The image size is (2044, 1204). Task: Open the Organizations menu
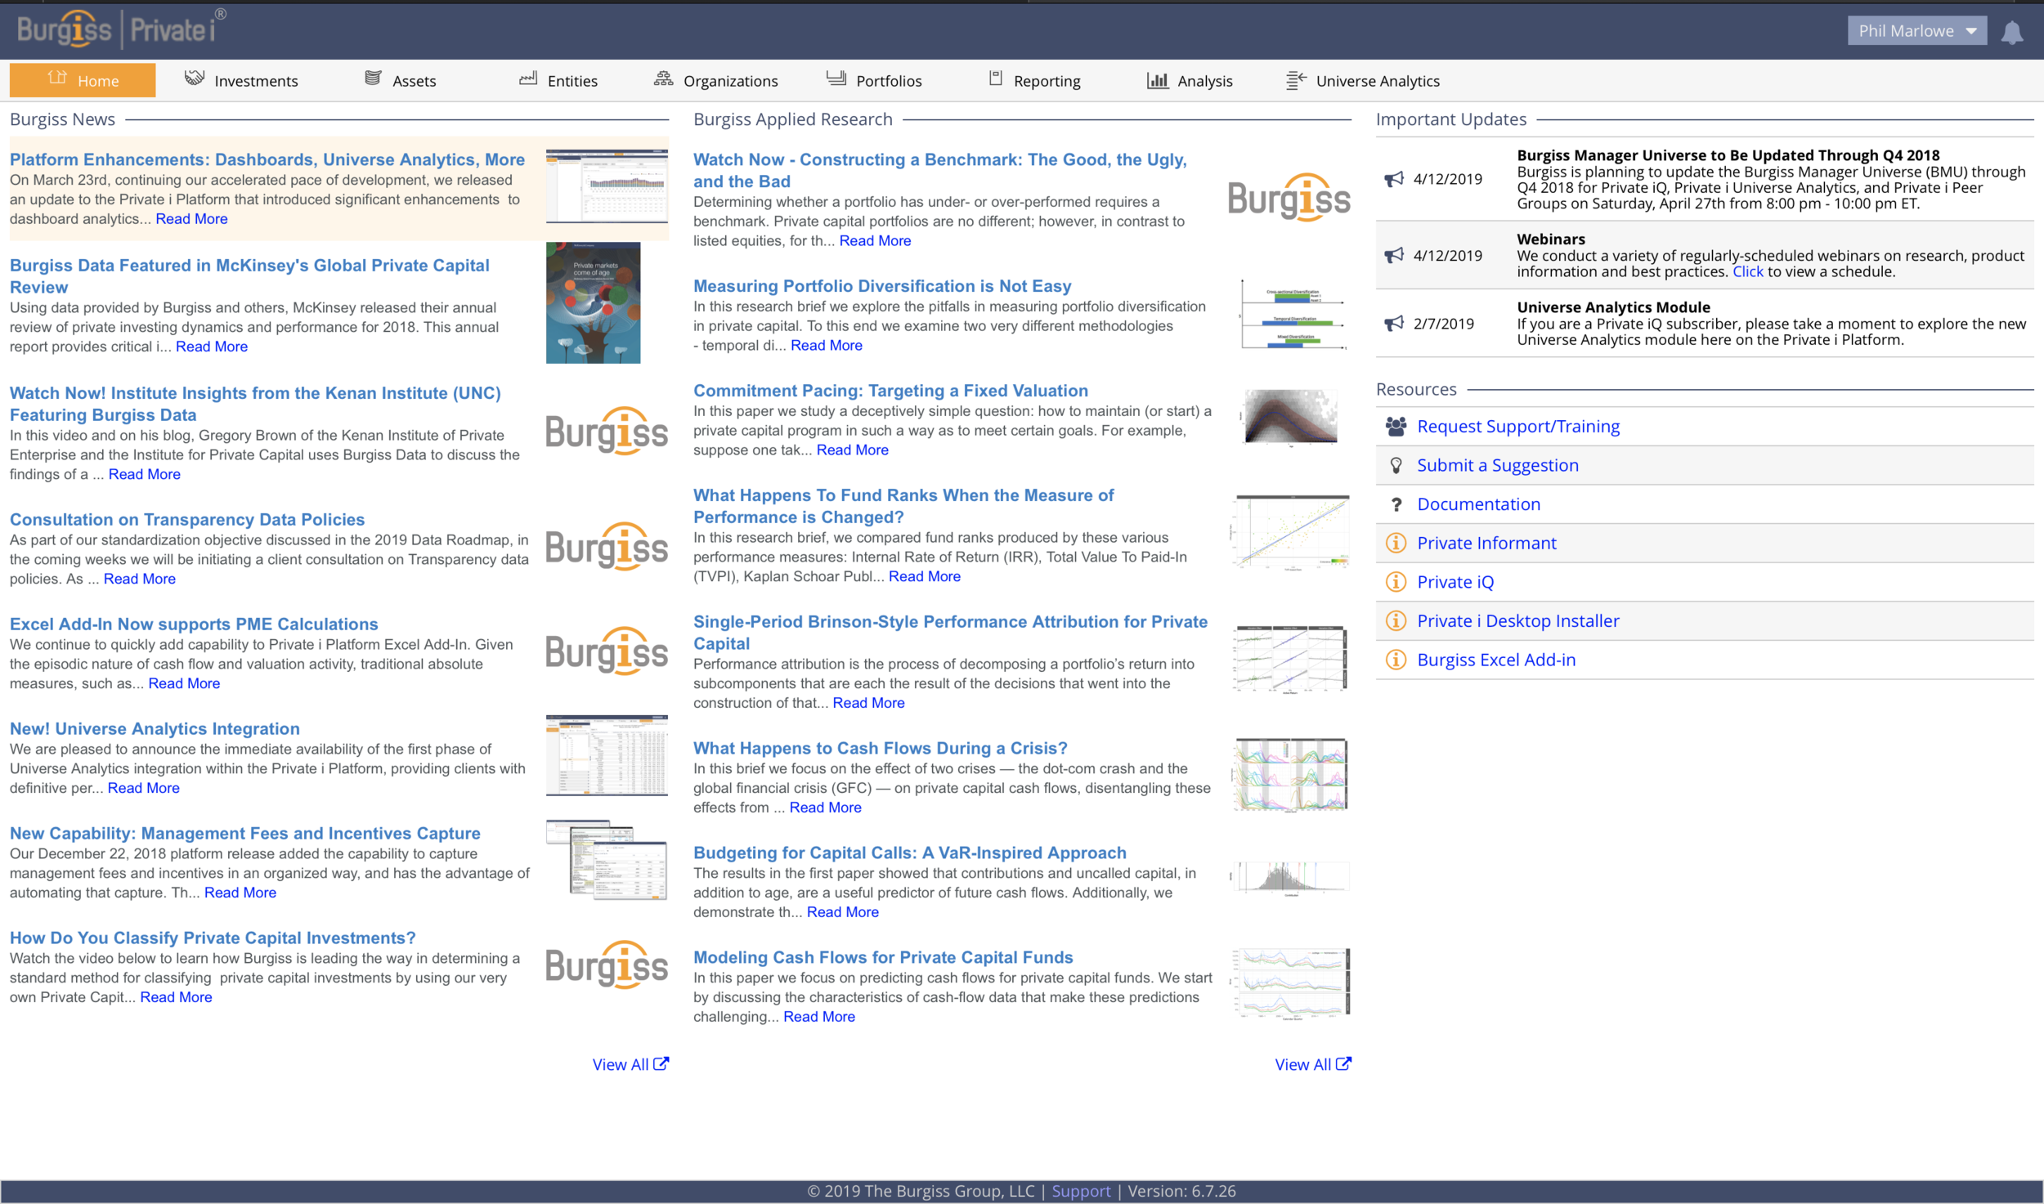coord(716,80)
